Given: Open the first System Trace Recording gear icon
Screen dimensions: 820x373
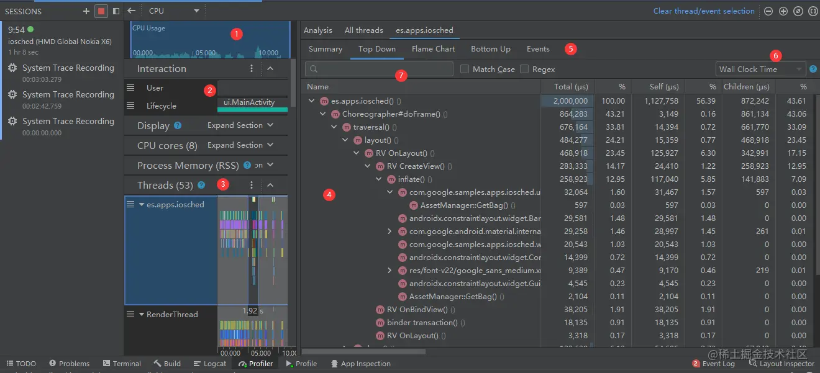Looking at the screenshot, I should [x=12, y=68].
